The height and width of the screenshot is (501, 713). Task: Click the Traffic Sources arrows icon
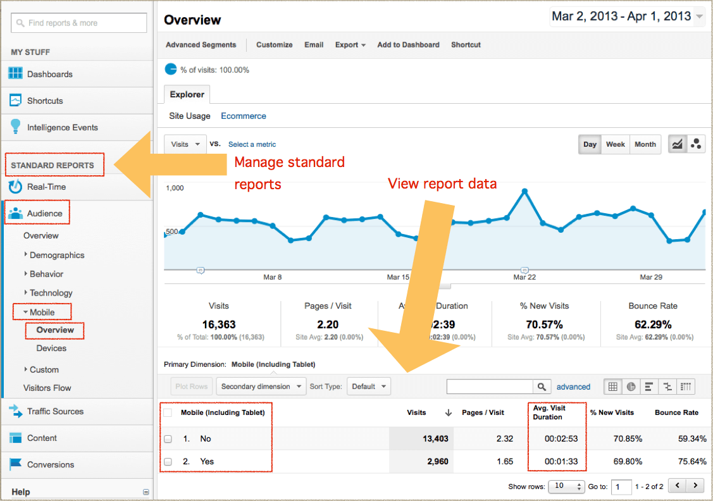(15, 411)
